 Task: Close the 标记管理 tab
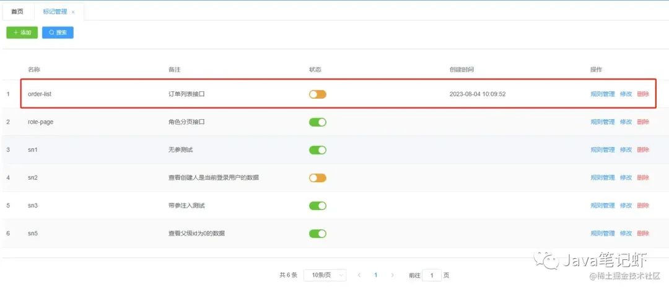pyautogui.click(x=73, y=12)
